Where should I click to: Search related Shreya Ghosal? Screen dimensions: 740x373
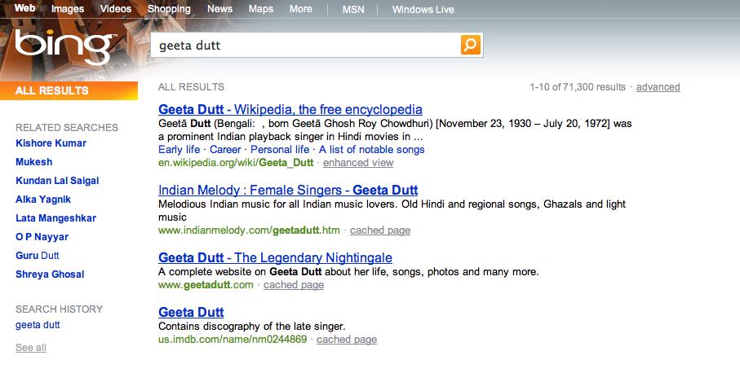point(50,274)
